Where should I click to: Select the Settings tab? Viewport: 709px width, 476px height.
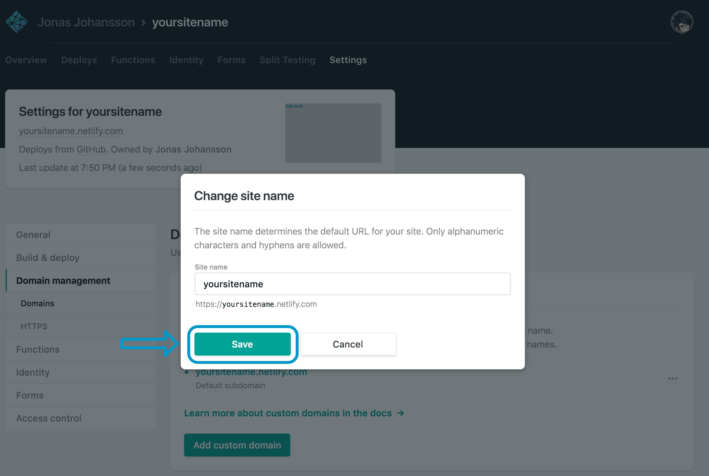(348, 60)
